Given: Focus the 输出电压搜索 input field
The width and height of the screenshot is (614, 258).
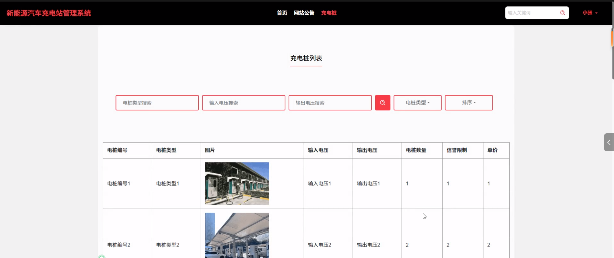Looking at the screenshot, I should pos(330,103).
